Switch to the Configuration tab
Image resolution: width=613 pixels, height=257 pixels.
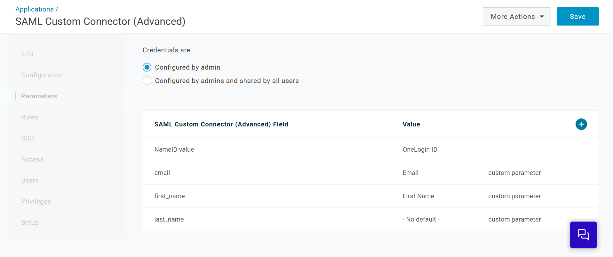42,75
